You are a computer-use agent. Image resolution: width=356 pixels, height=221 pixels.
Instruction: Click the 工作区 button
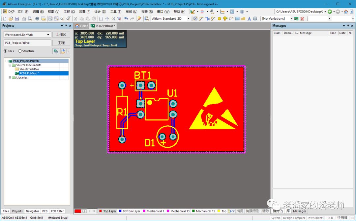(x=61, y=35)
